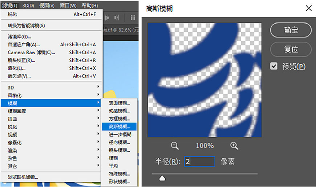Image resolution: width=316 pixels, height=187 pixels.
Task: Click the align right edges icon in options bar
Action: (117, 18)
